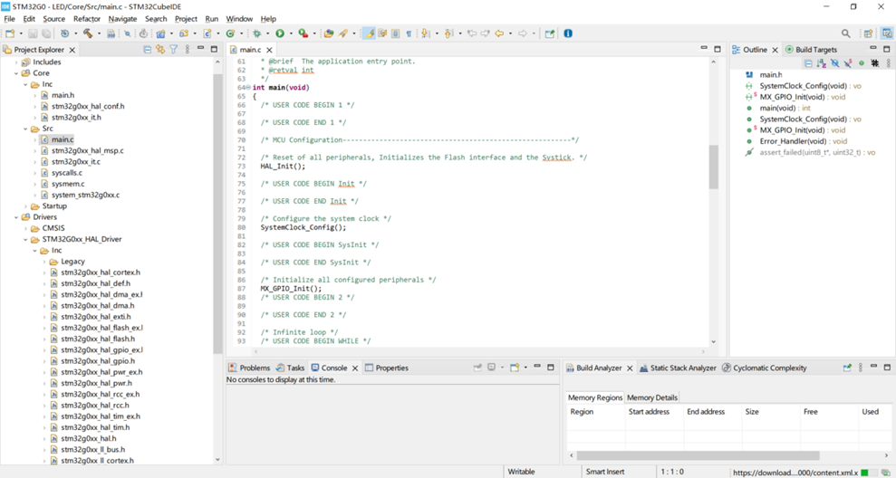Toggle show whitespace characters pilcrow
Viewport: 896px width, 478px height.
(409, 33)
